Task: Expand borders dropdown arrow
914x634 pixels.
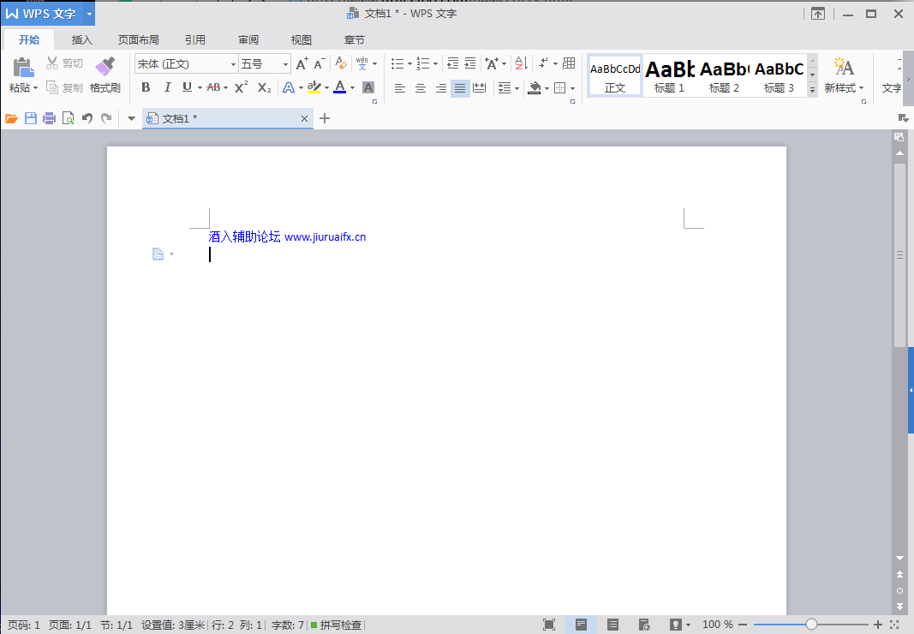Action: (x=572, y=88)
